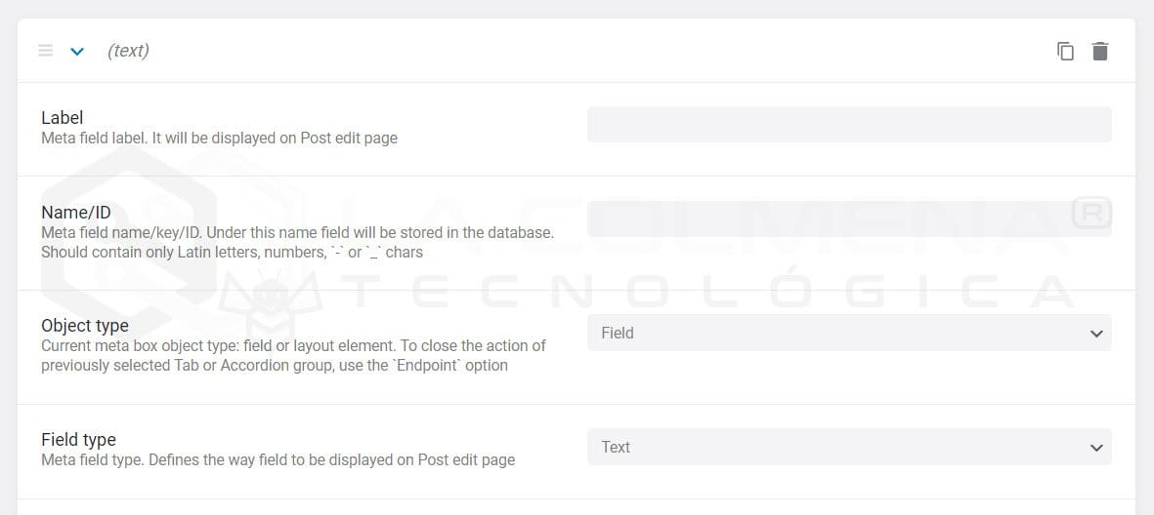Click the "Field type" setting heading
Screen dimensions: 1154x515
click(78, 440)
